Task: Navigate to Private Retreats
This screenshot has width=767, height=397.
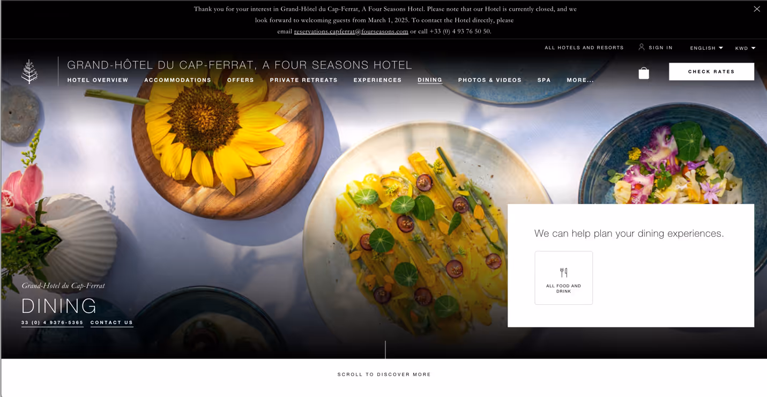Action: (x=303, y=80)
